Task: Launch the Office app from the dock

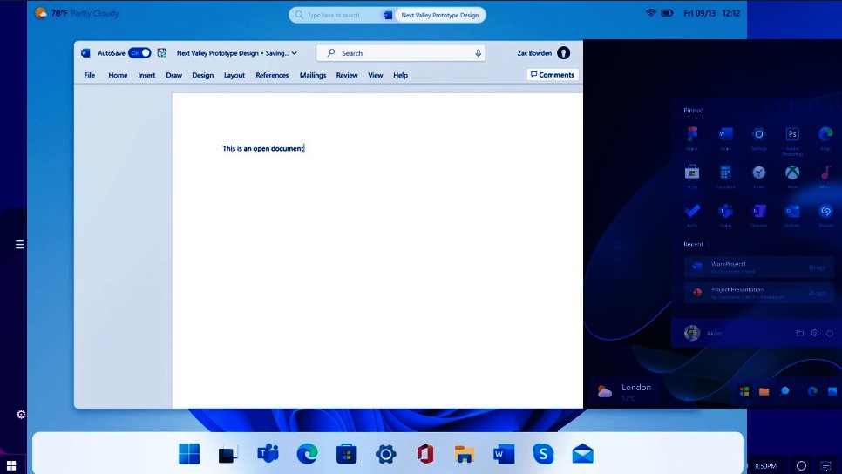Action: 425,453
